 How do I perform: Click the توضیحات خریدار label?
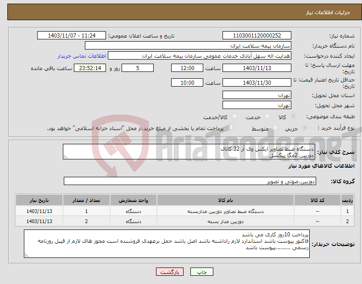[x=333, y=244]
